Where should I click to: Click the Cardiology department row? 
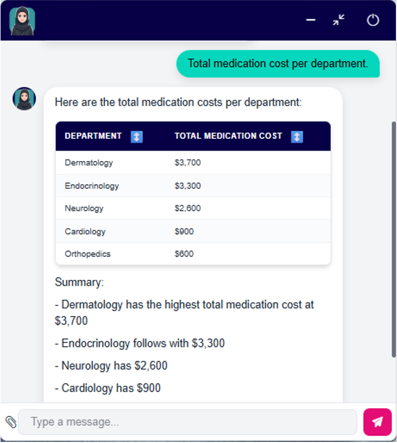click(x=193, y=231)
